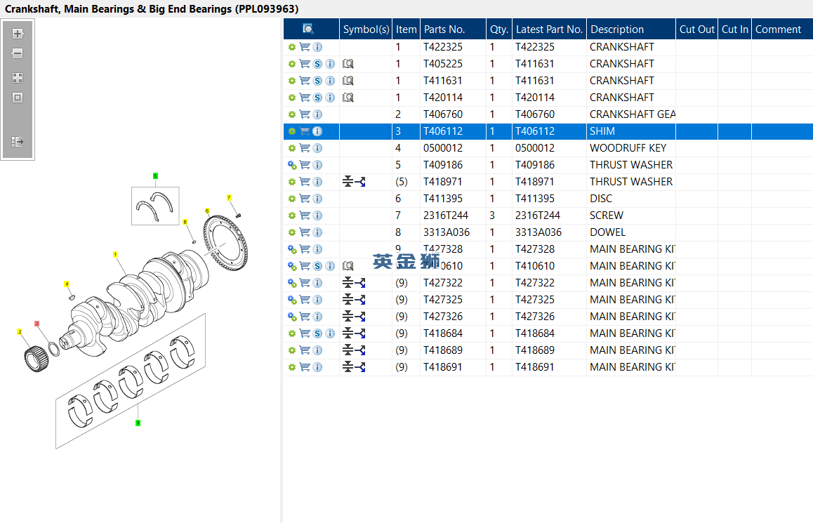Select the DISC description cell

(631, 199)
